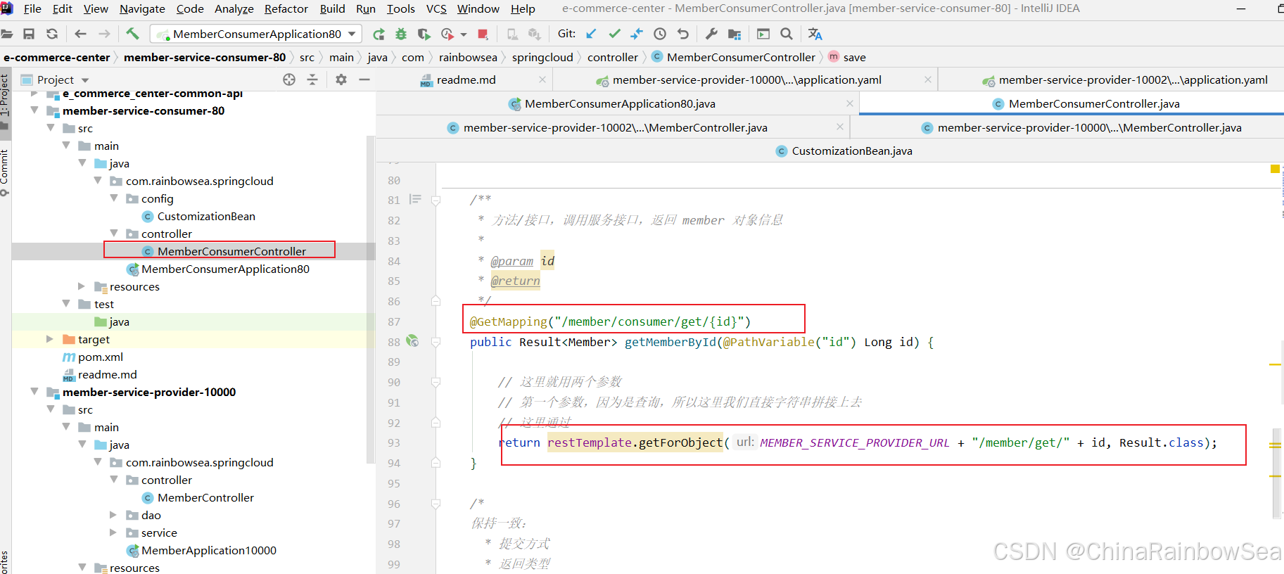1284x574 pixels.
Task: Rollback changes with the Git undo icon
Action: 682,34
